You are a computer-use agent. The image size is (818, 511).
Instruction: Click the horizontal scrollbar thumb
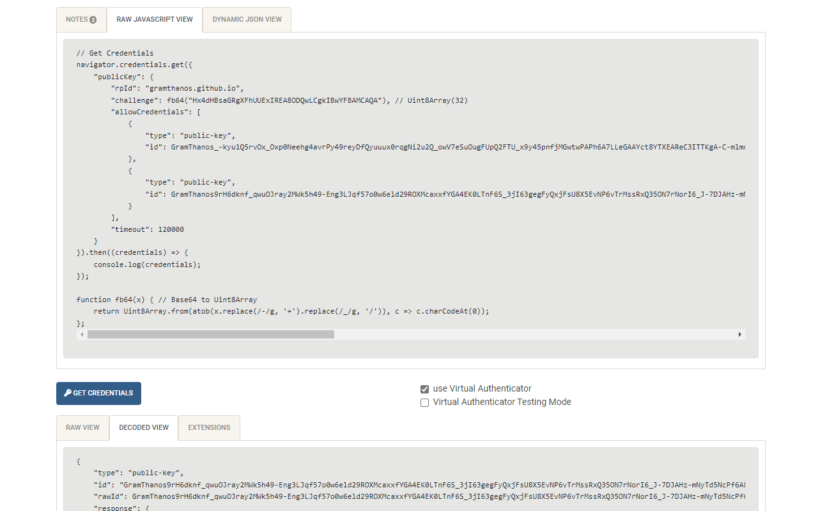(x=211, y=334)
